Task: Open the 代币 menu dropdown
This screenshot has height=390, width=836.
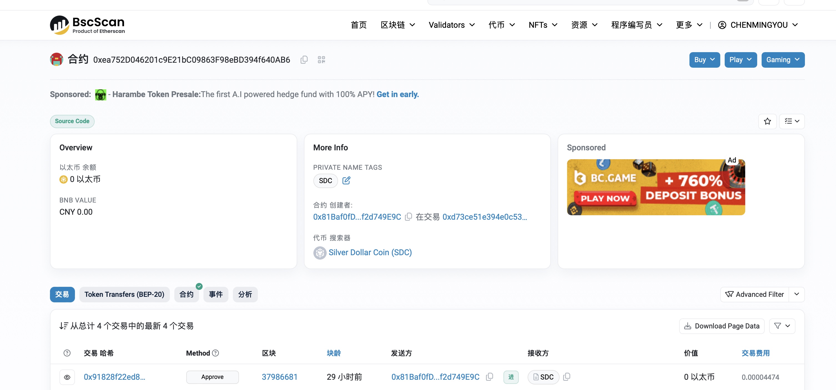Action: (x=501, y=25)
